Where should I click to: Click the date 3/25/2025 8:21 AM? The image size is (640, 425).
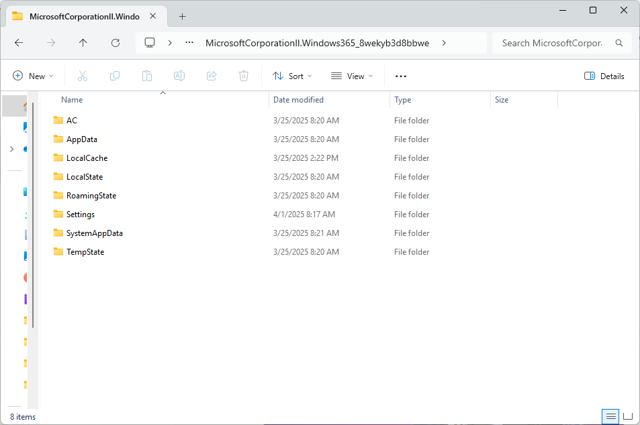(306, 233)
